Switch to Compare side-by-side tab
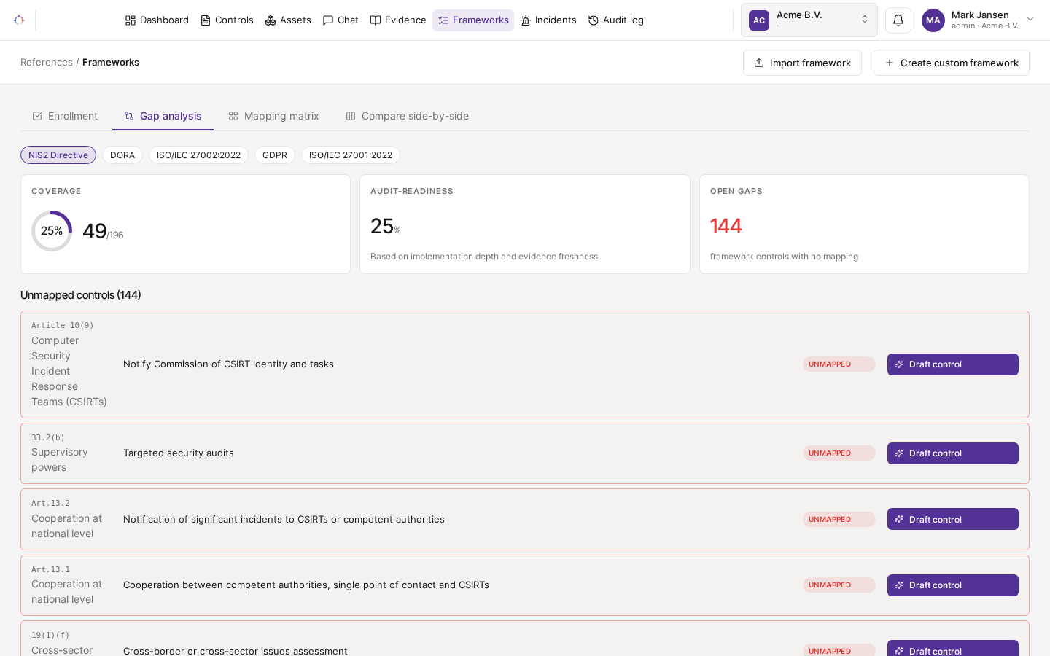Image resolution: width=1050 pixels, height=656 pixels. (x=407, y=116)
